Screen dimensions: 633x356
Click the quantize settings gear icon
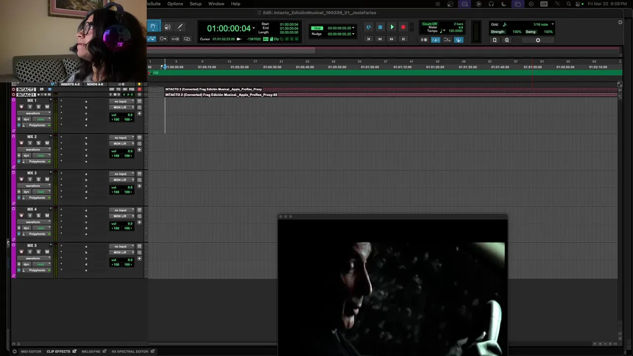point(538,40)
